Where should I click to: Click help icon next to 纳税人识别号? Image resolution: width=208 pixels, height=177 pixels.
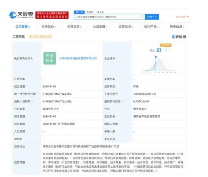(33, 101)
